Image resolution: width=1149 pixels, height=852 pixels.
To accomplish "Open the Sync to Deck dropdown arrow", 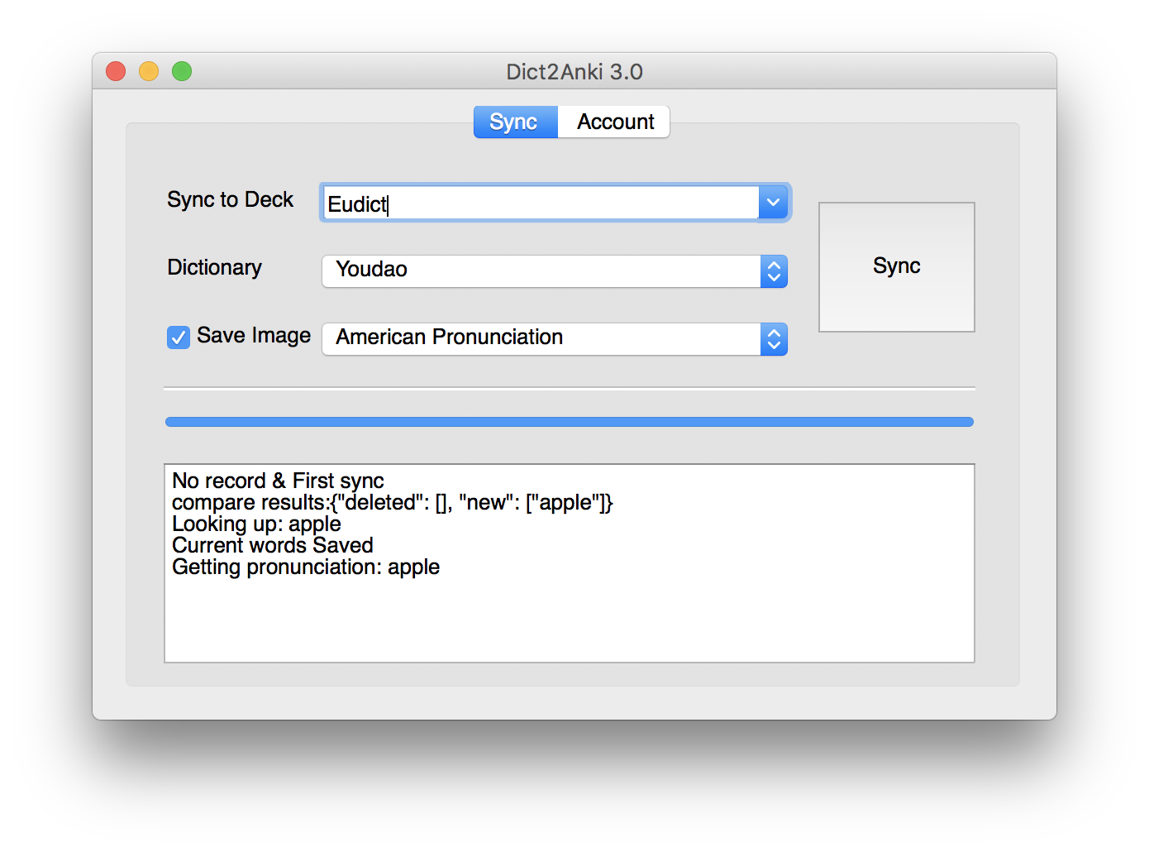I will (x=773, y=202).
